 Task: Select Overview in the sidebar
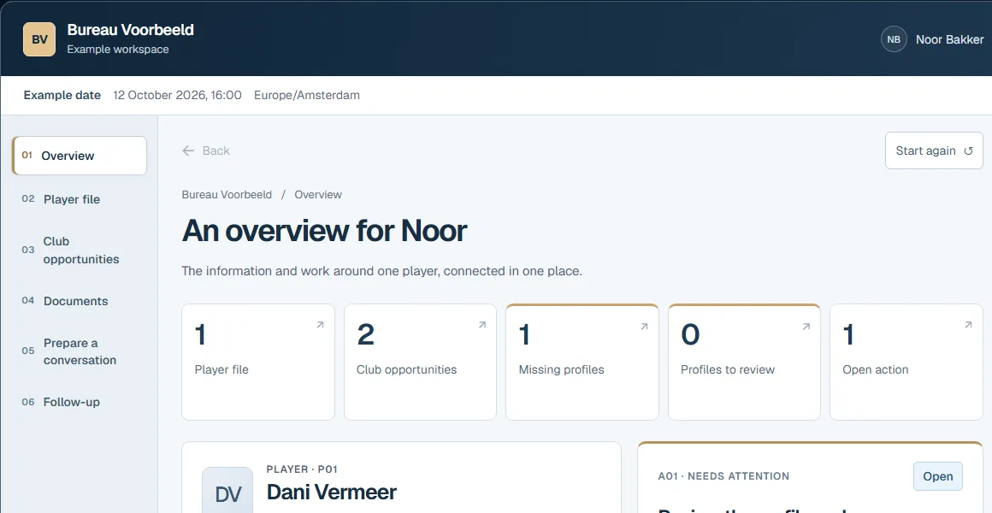tap(79, 156)
